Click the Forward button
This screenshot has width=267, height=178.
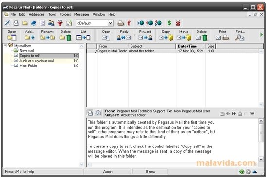pos(145,35)
